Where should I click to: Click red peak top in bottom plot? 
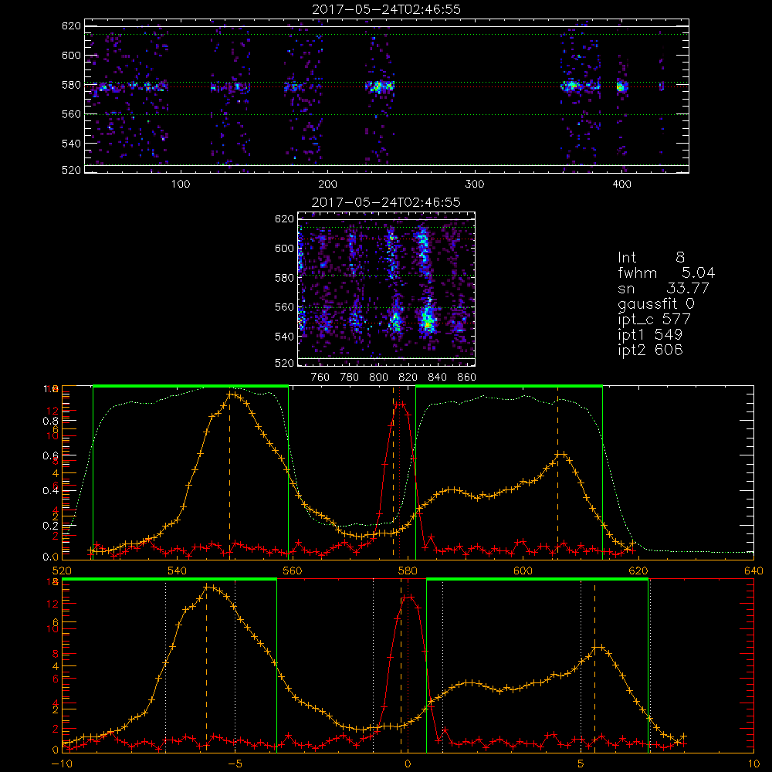coord(408,598)
